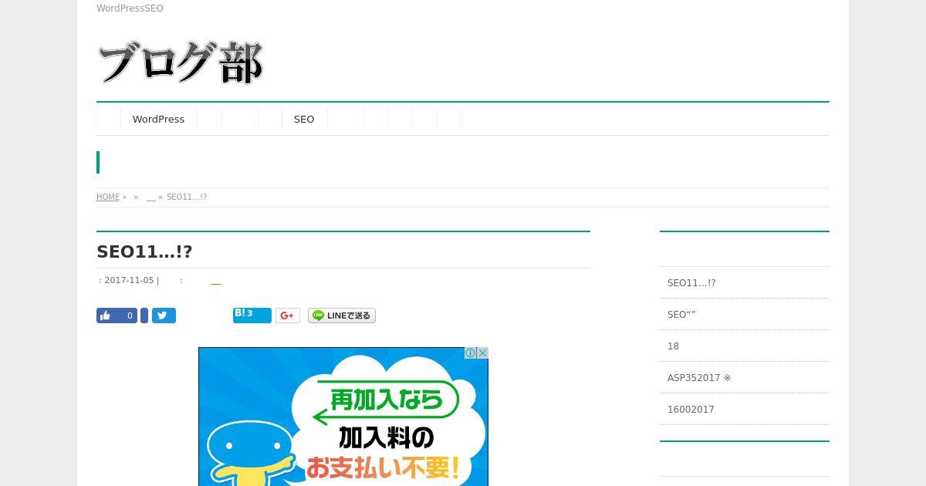Screen dimensions: 926x486
Task: Open the SEO menu item
Action: click(x=304, y=119)
